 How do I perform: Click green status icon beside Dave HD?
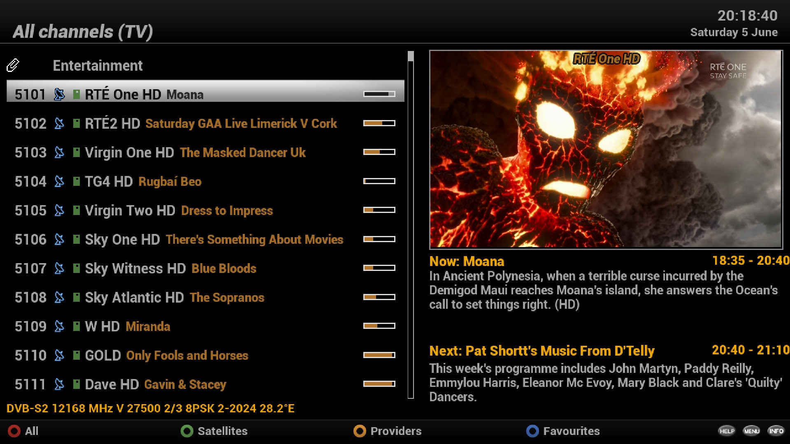tap(76, 384)
